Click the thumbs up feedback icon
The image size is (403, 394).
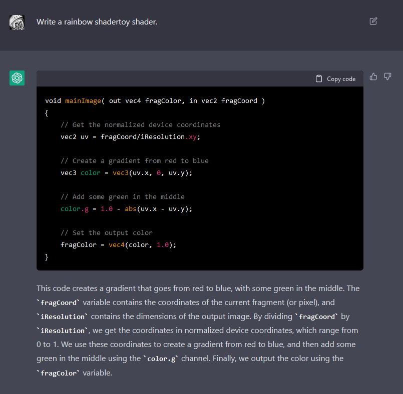373,76
